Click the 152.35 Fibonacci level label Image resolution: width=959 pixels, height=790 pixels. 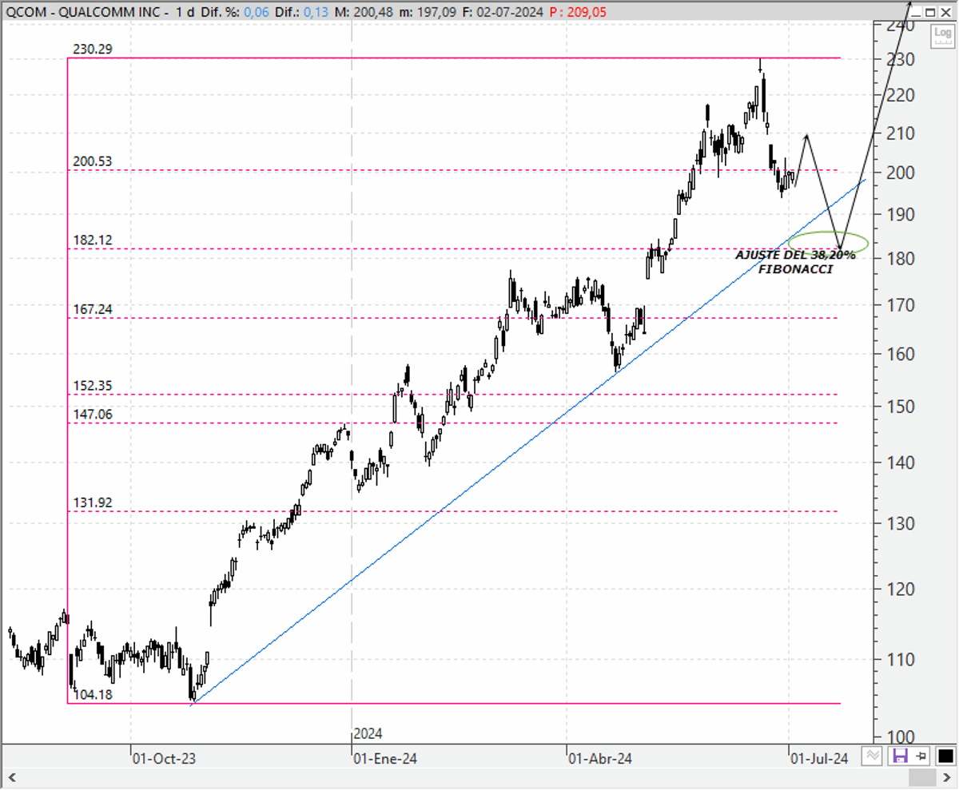[93, 386]
